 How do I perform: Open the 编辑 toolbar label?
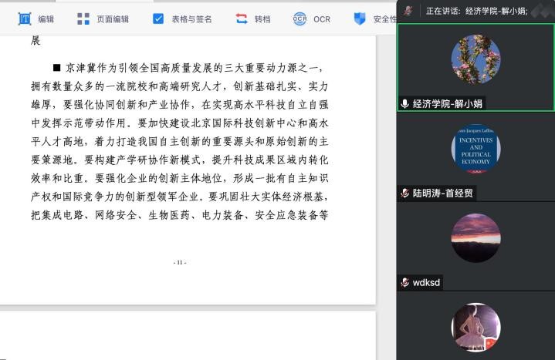(46, 19)
